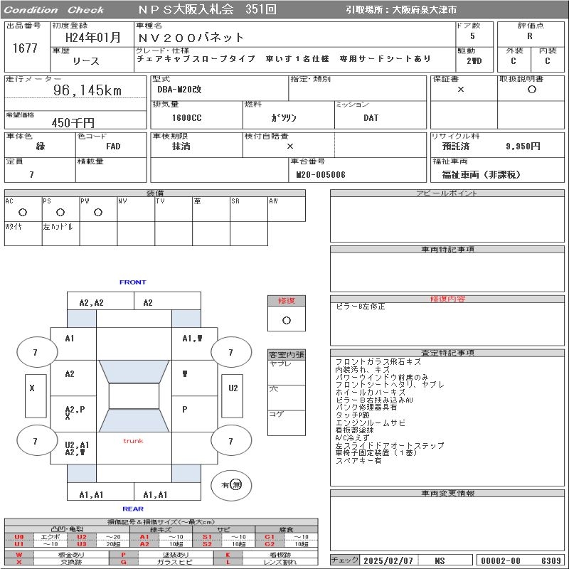569x569 pixels.
Task: Select the body color 緑
Action: pos(41,147)
